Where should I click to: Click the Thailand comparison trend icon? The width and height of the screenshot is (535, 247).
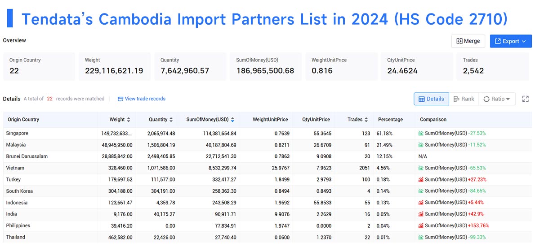(421, 237)
